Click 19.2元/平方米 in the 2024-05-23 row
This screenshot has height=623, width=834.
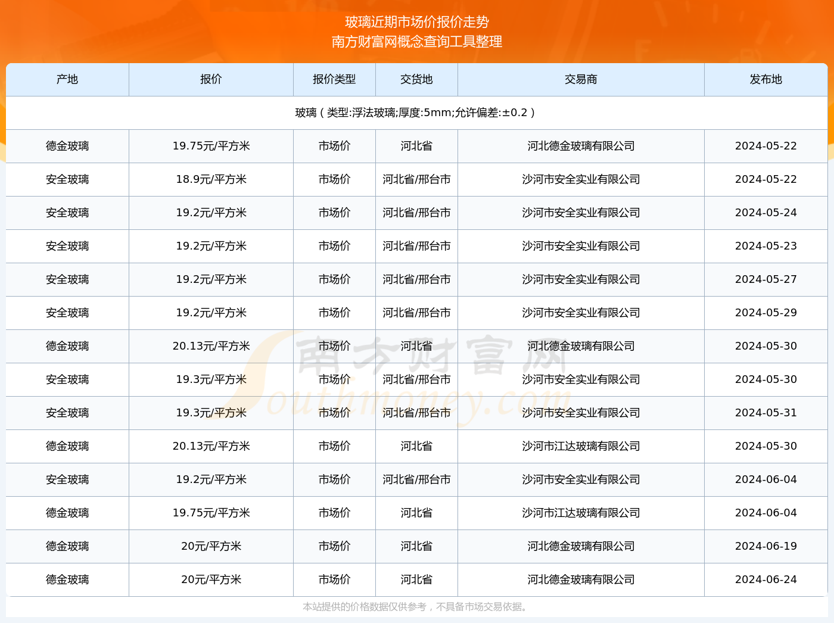[211, 246]
